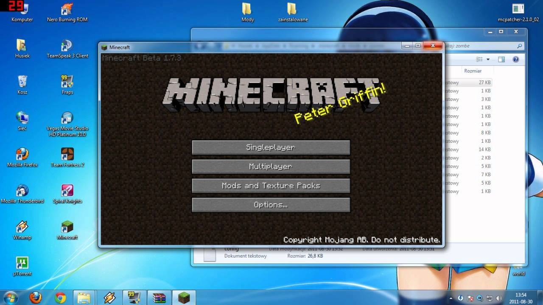The image size is (543, 305).
Task: Open the Minecraft Options screen
Action: 271,205
